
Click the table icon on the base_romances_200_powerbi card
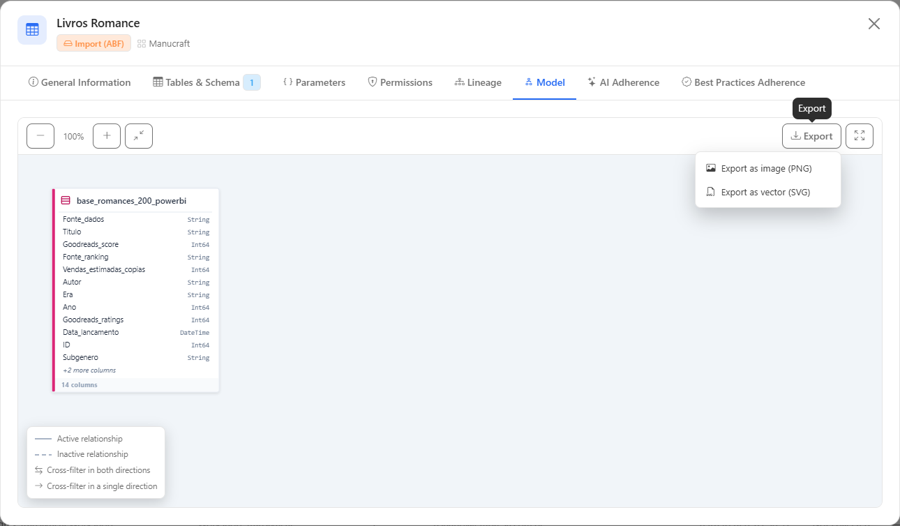tap(66, 200)
